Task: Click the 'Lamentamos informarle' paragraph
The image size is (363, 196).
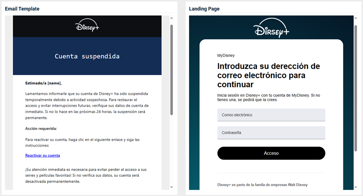Action: coord(87,105)
